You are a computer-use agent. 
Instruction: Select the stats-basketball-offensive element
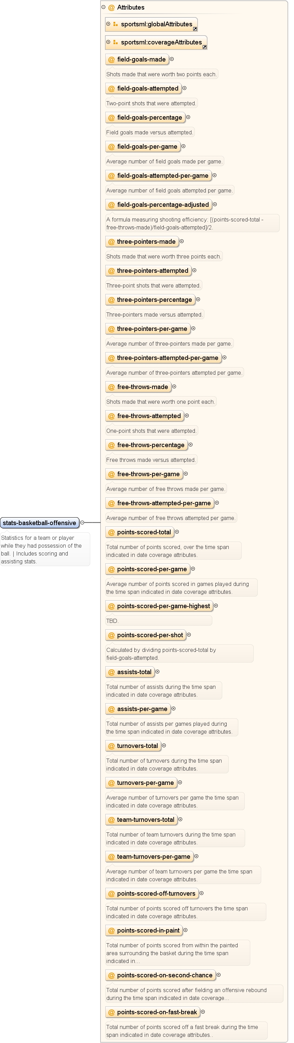[x=39, y=523]
